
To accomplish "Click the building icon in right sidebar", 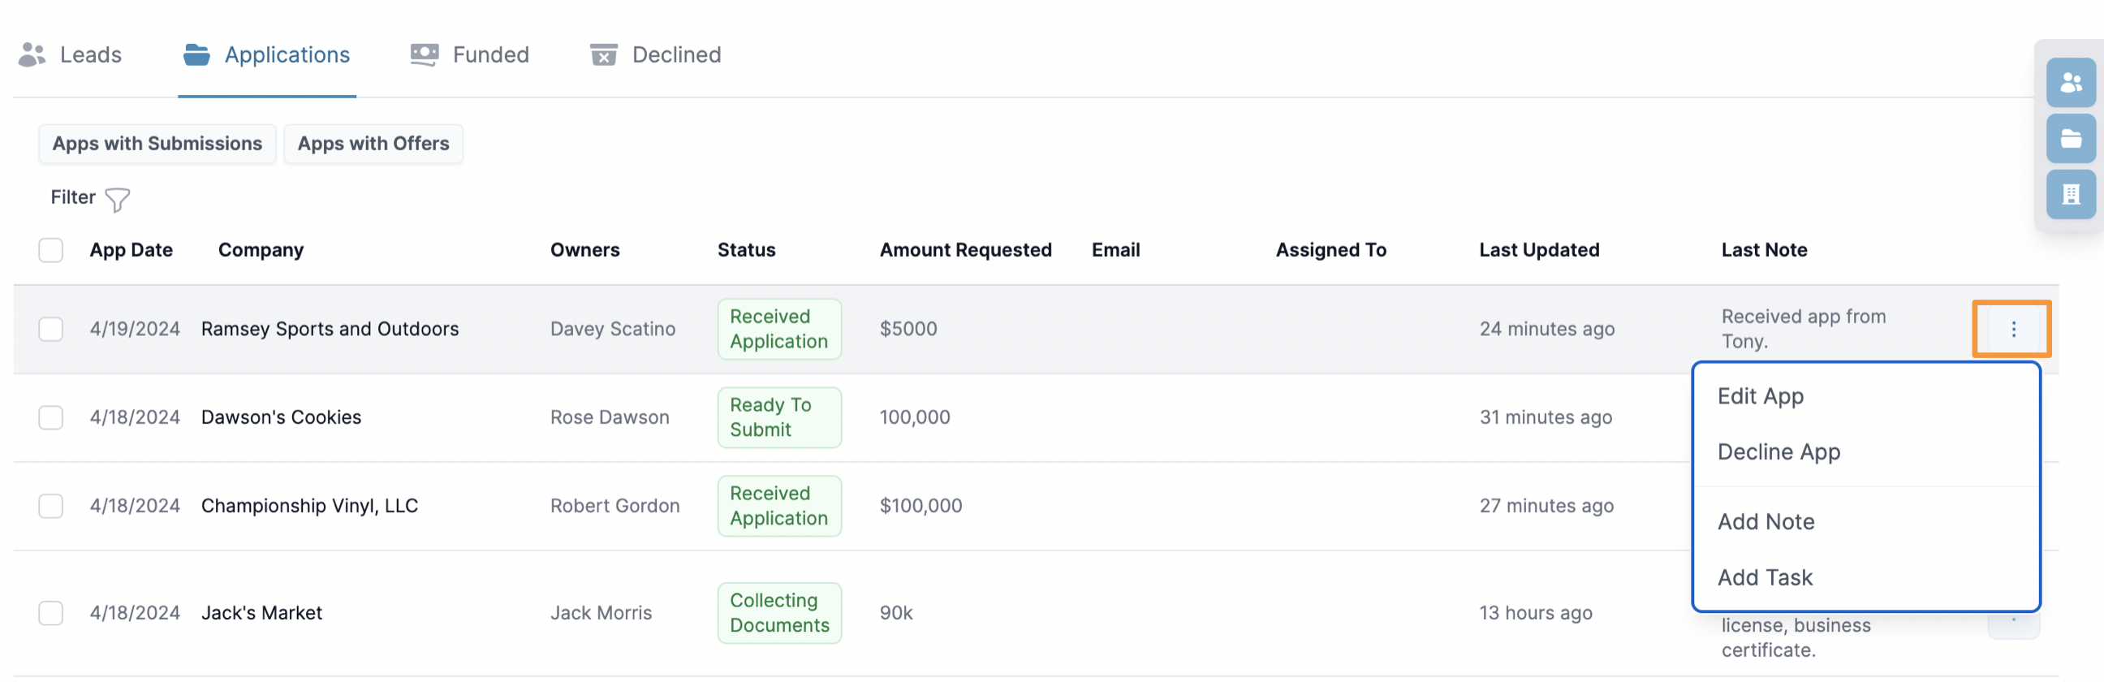I will 2070,194.
